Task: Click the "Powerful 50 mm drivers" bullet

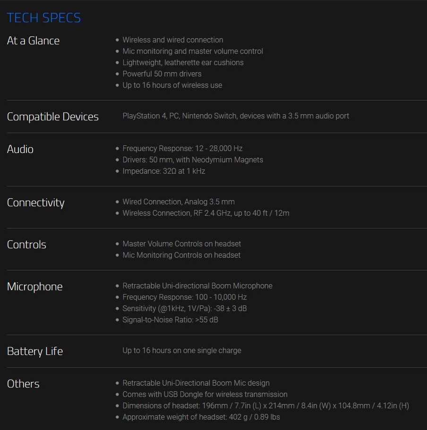Action: coord(162,74)
